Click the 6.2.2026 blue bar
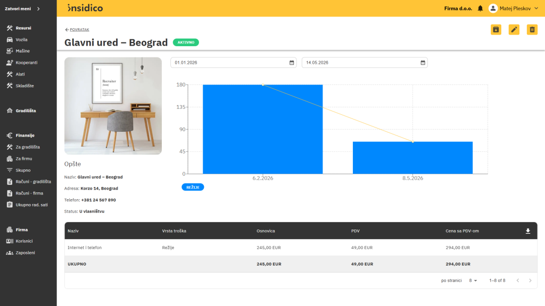Image resolution: width=545 pixels, height=306 pixels. pyautogui.click(x=263, y=129)
